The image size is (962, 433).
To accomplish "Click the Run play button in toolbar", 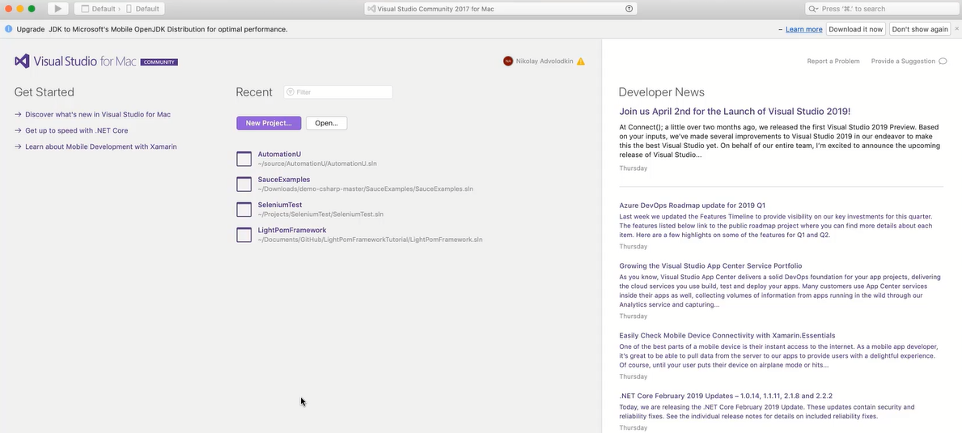I will tap(57, 9).
